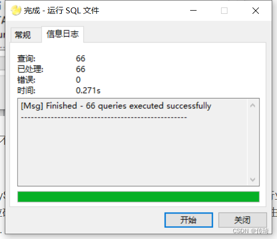Close the dialog with the X icon
This screenshot has width=277, height=239.
coord(256,11)
